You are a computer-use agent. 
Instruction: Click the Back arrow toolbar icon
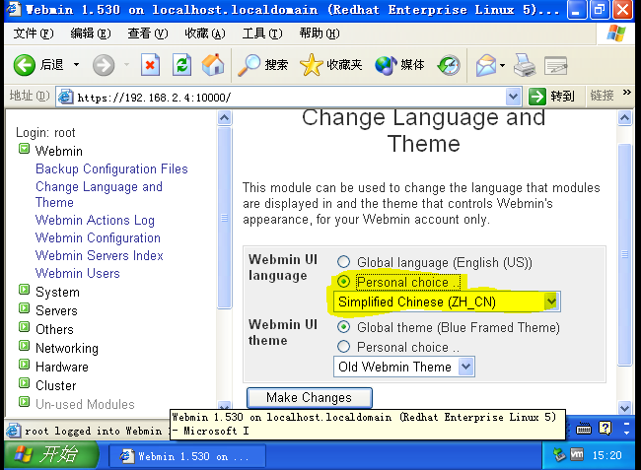point(24,65)
